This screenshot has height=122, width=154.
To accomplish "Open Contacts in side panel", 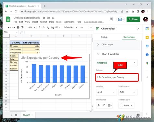I will click(147, 55).
